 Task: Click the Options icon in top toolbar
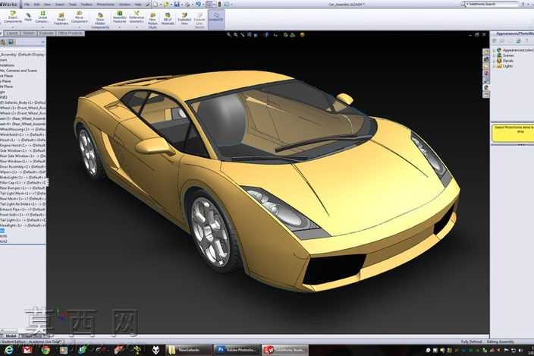tap(227, 5)
